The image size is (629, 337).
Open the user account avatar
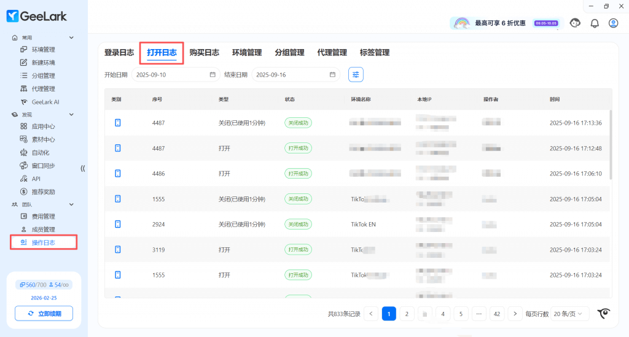tap(613, 23)
